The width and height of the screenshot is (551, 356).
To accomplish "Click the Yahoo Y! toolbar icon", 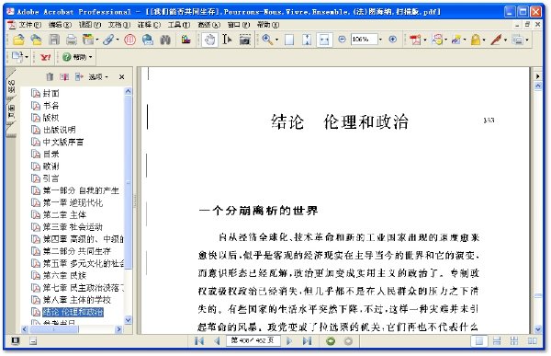I will tap(45, 57).
